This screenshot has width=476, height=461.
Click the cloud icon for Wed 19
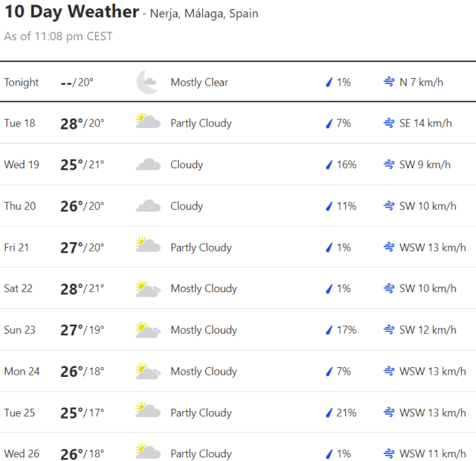[x=148, y=165]
